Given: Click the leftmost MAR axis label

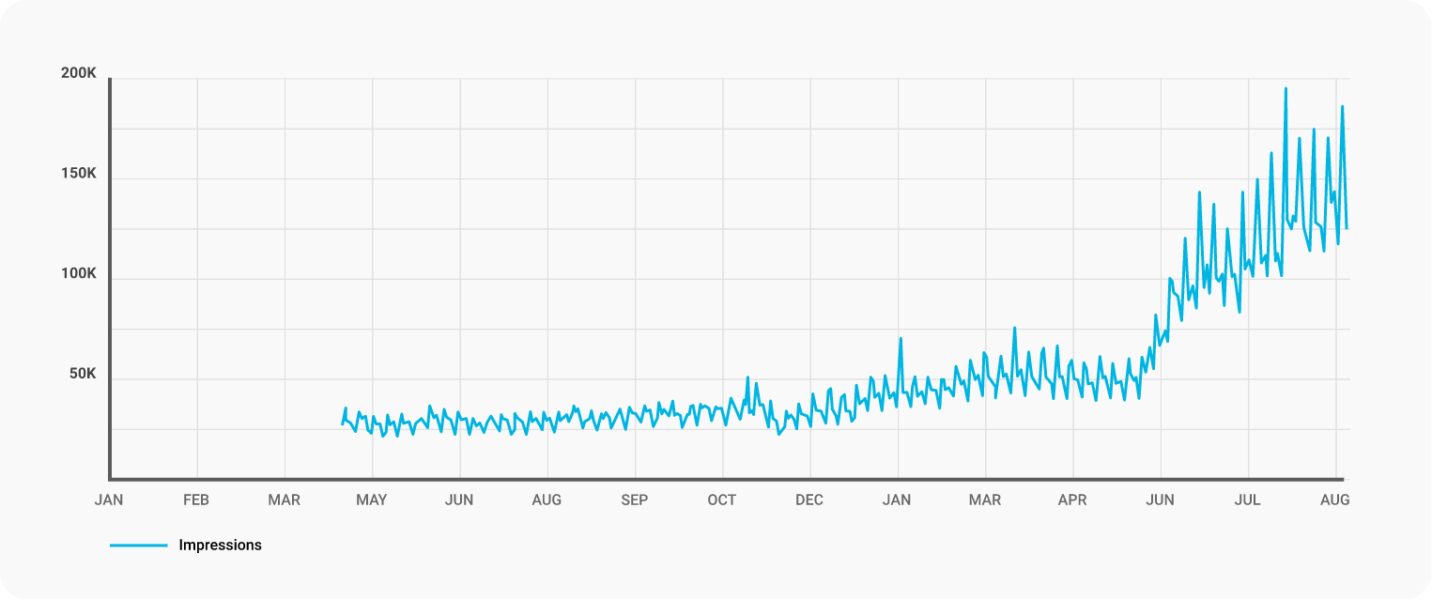Looking at the screenshot, I should pyautogui.click(x=284, y=500).
